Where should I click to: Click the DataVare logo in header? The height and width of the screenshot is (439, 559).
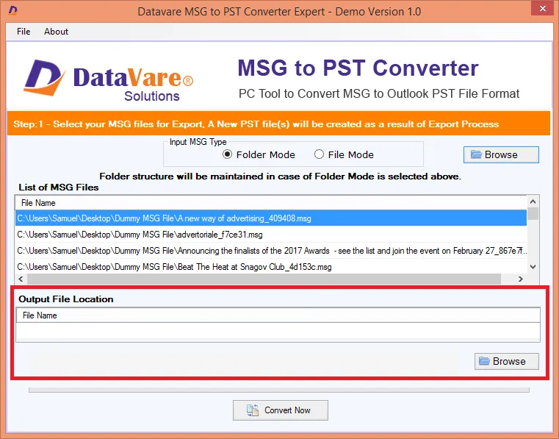109,80
